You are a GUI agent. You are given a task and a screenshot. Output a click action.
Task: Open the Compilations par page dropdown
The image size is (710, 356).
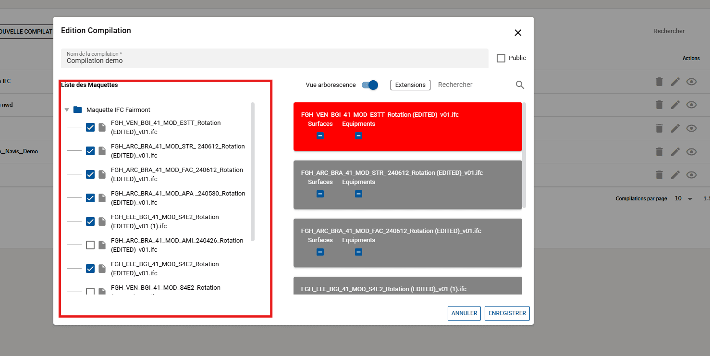(684, 198)
